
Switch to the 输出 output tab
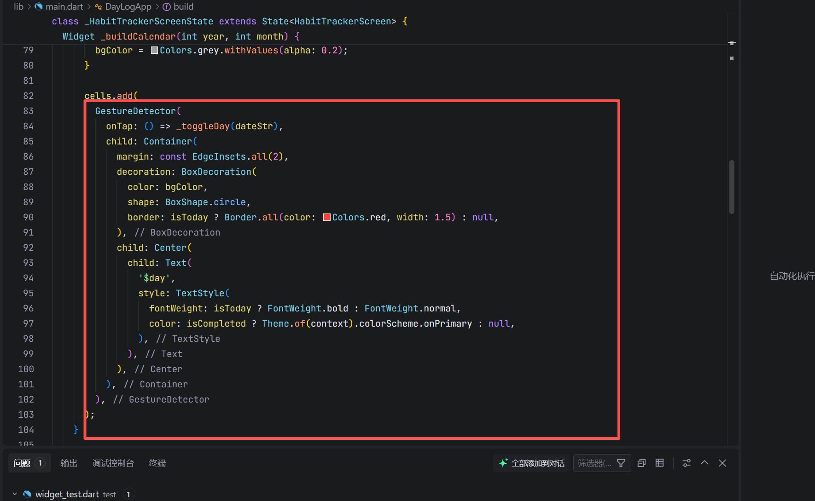[69, 463]
